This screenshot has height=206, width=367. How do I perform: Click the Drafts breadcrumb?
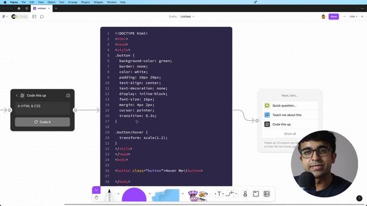click(x=173, y=17)
